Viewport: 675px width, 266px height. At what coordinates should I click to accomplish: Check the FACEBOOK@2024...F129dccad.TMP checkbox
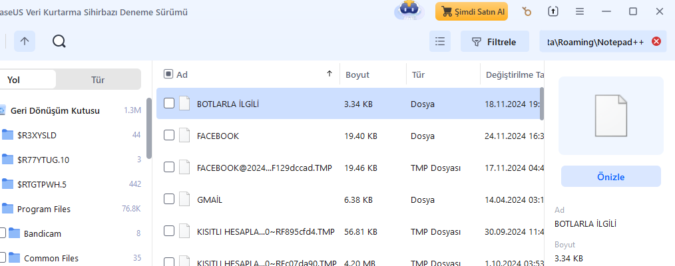169,168
